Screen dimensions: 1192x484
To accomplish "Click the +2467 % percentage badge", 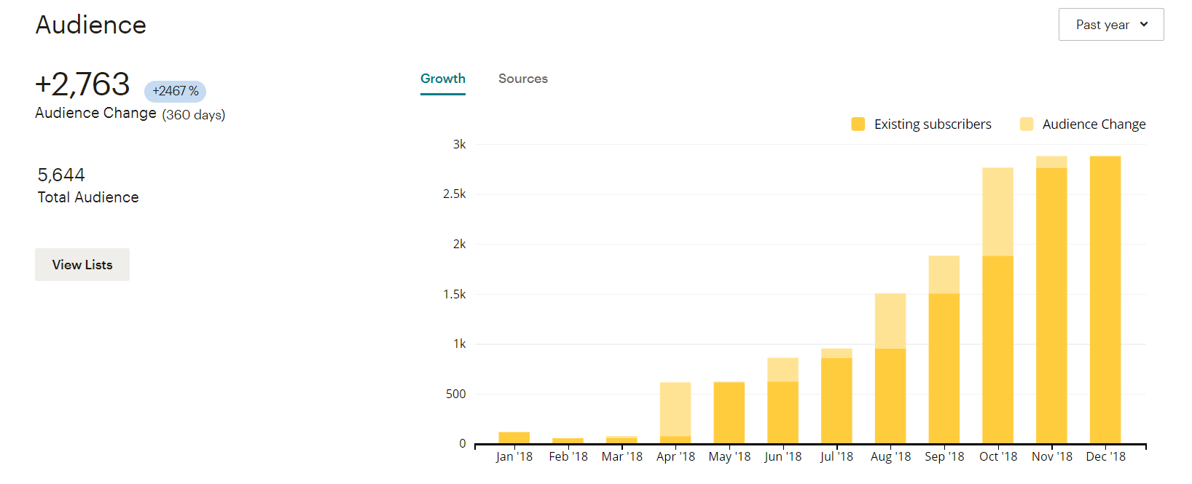I will (175, 91).
